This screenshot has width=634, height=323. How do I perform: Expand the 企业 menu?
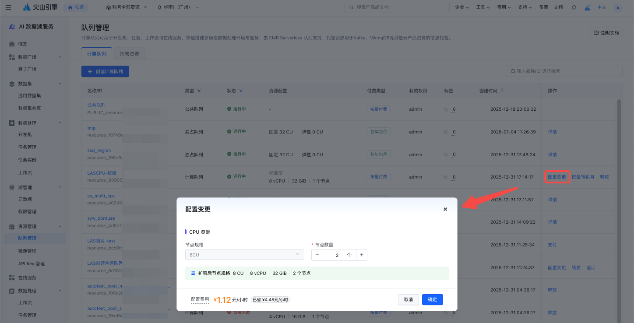point(462,7)
